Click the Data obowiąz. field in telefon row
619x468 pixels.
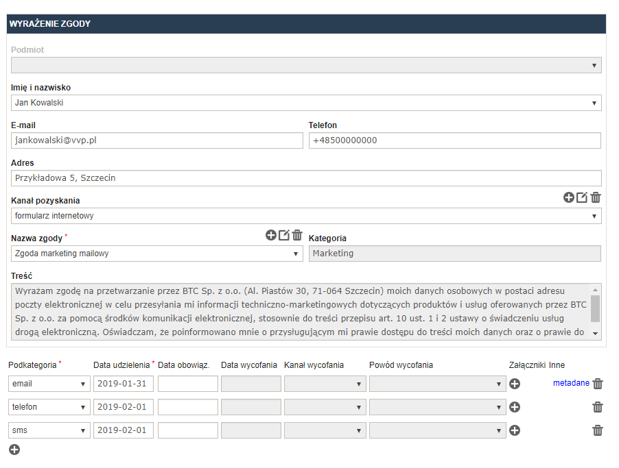(187, 407)
